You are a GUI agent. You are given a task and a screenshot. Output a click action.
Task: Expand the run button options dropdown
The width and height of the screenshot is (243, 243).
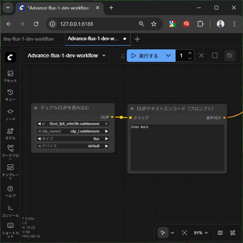coord(168,56)
